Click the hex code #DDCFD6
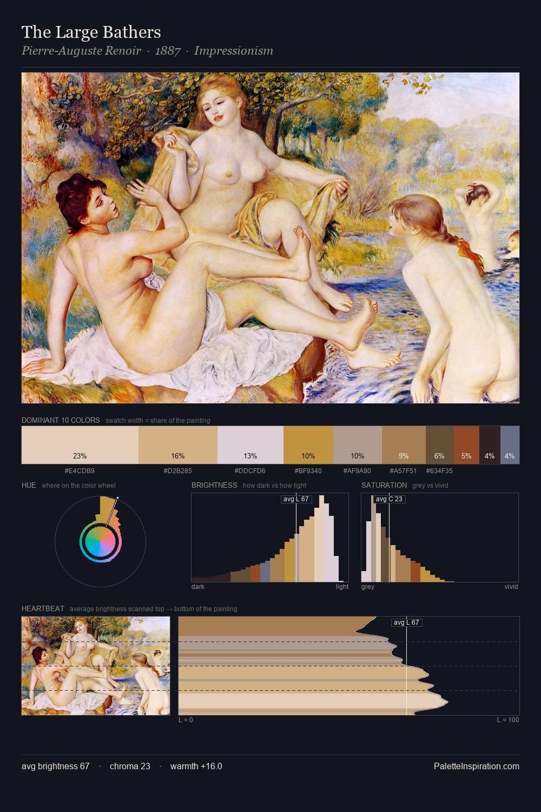541x812 pixels. pos(250,471)
